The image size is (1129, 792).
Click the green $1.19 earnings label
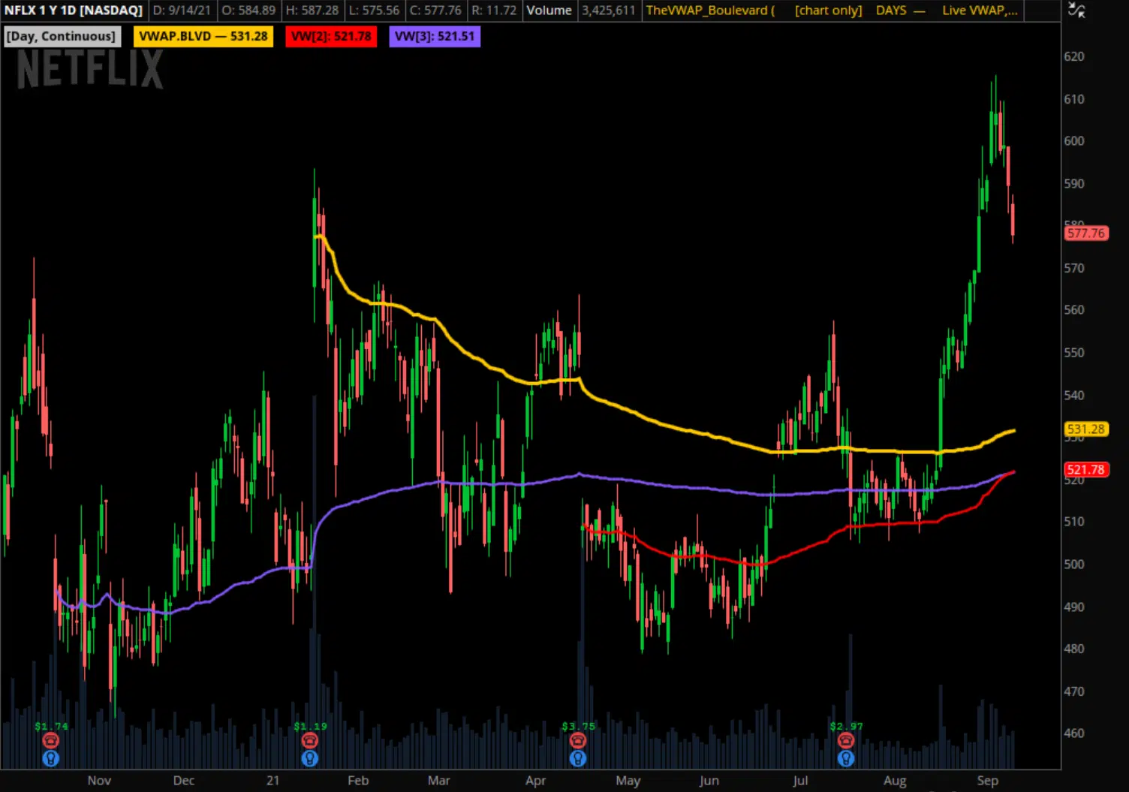pos(310,726)
